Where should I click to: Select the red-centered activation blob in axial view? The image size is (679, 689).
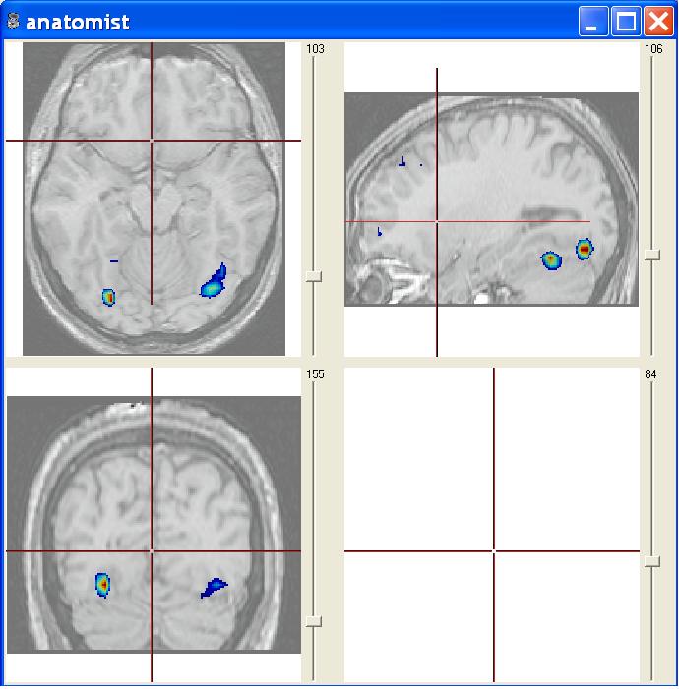pos(108,296)
